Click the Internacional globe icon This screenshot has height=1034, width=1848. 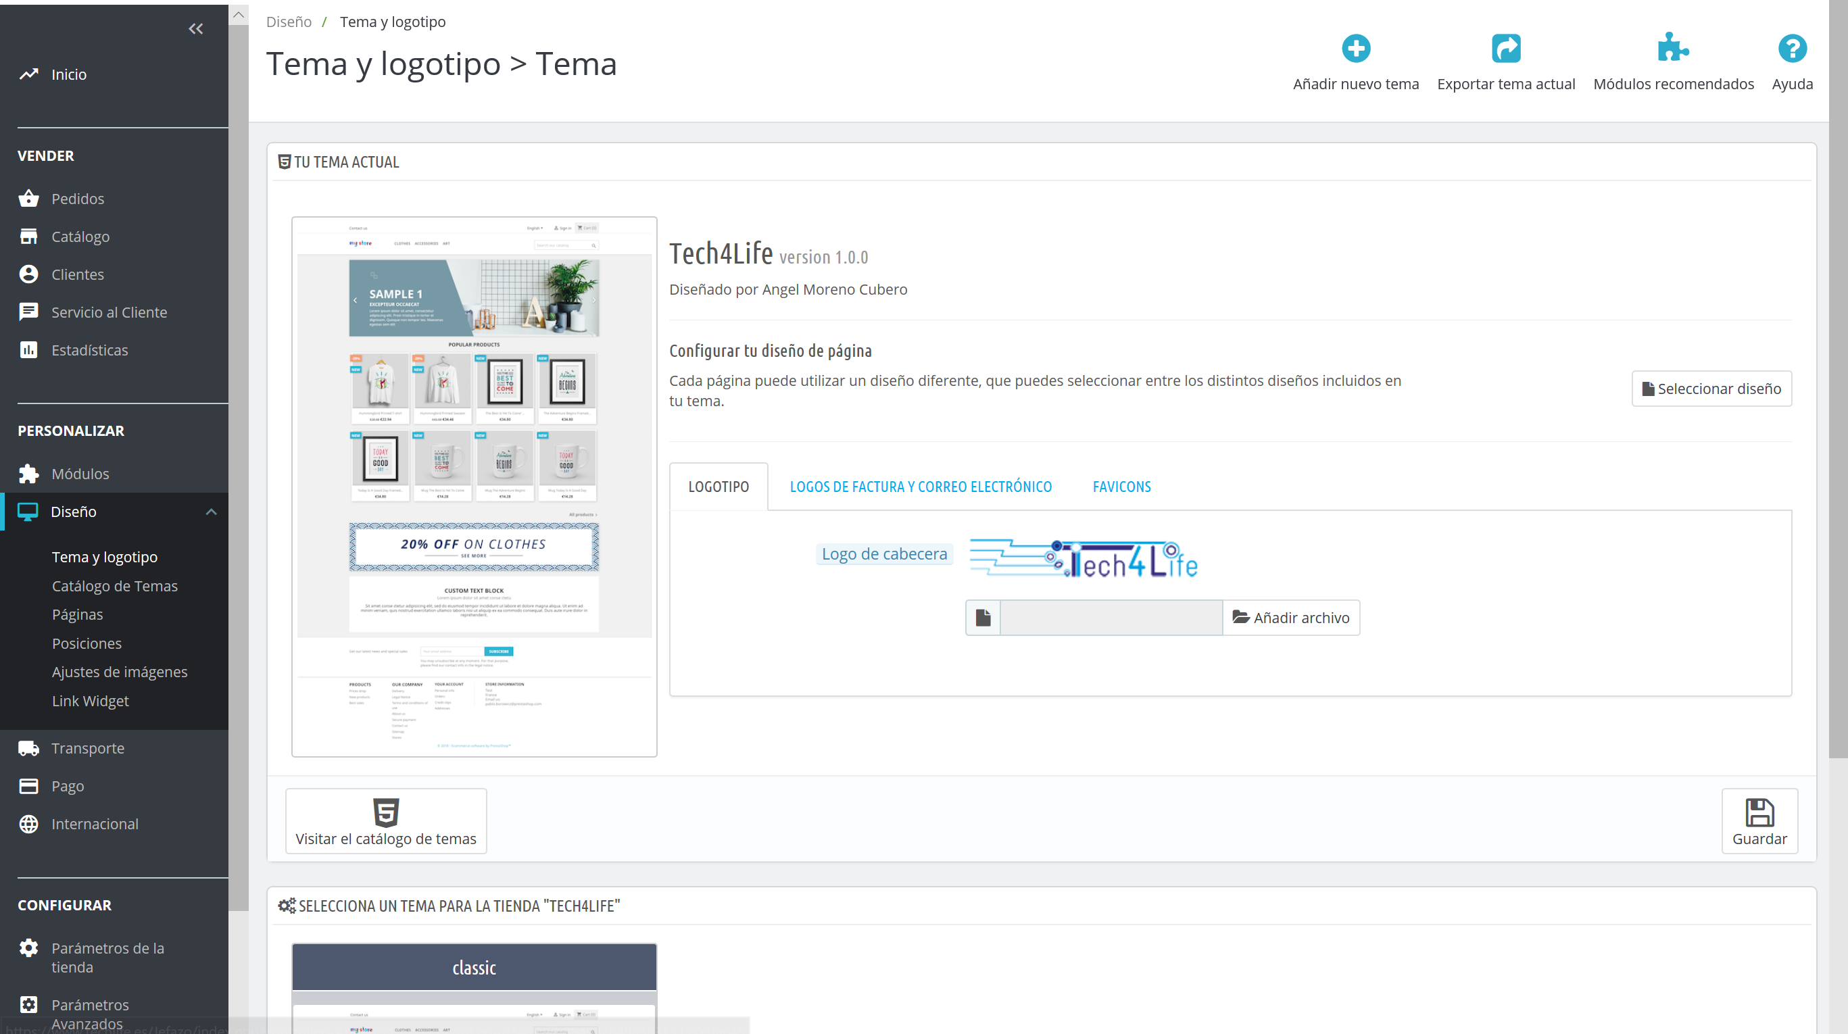(x=28, y=824)
